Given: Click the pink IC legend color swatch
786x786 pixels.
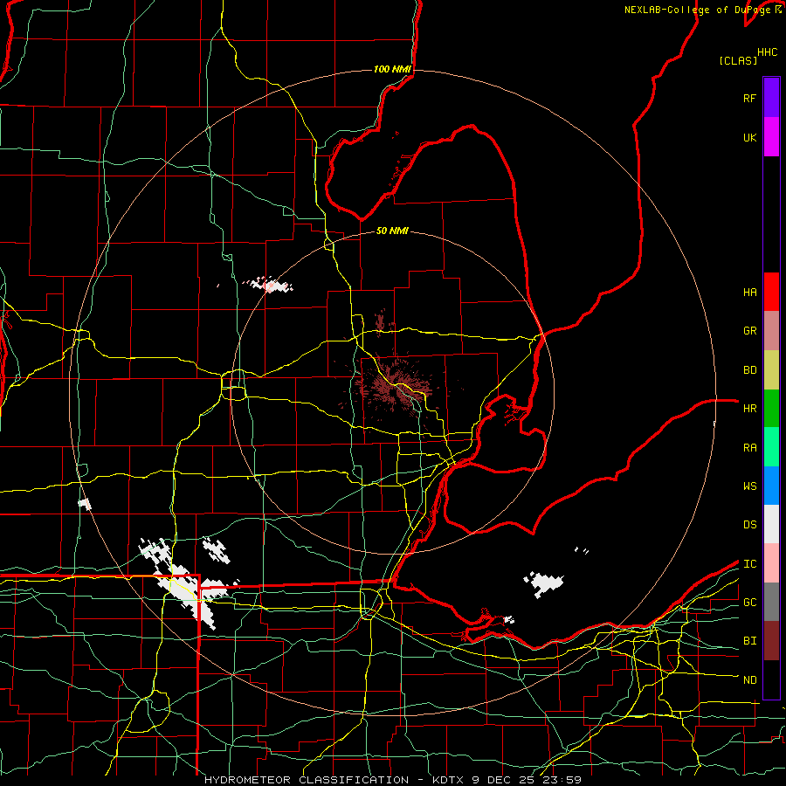Looking at the screenshot, I should [771, 563].
